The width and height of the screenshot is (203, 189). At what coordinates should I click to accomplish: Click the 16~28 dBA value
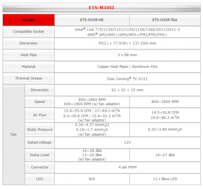pyautogui.click(x=92, y=151)
